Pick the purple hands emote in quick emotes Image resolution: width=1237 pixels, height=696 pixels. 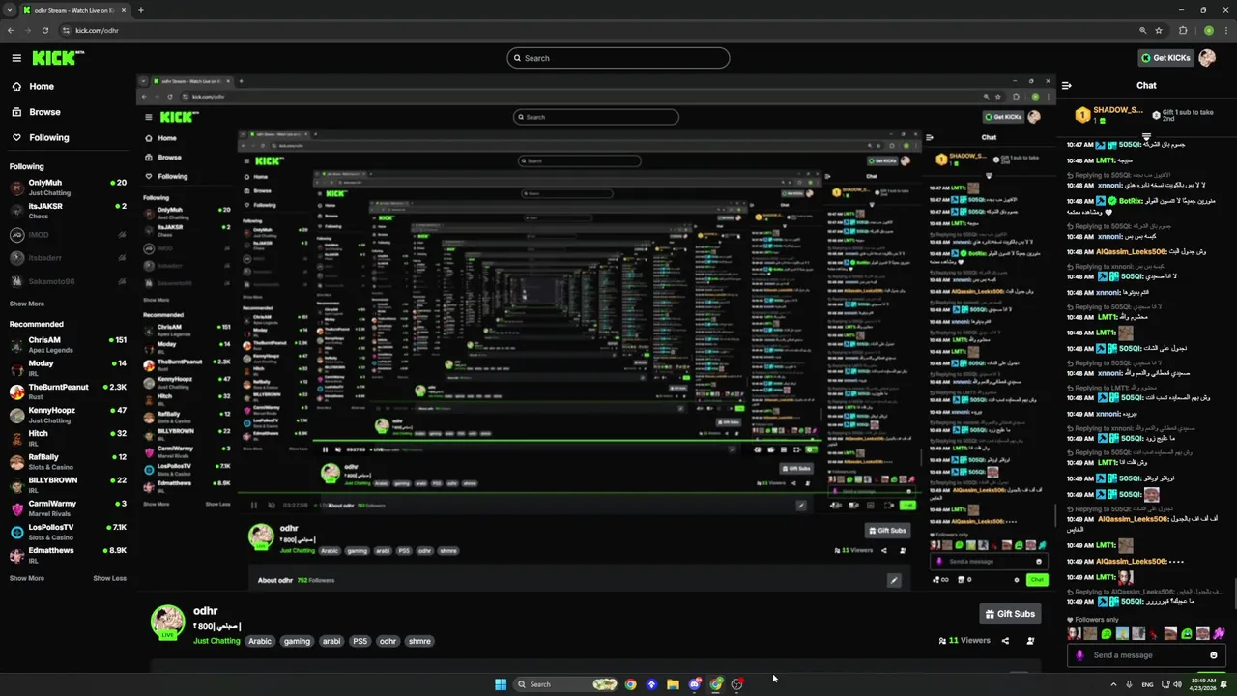point(1220,634)
